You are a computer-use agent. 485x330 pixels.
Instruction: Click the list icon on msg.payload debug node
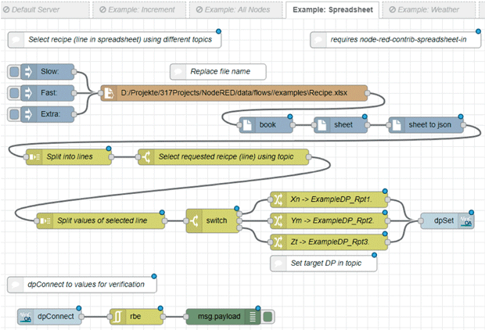coord(253,317)
